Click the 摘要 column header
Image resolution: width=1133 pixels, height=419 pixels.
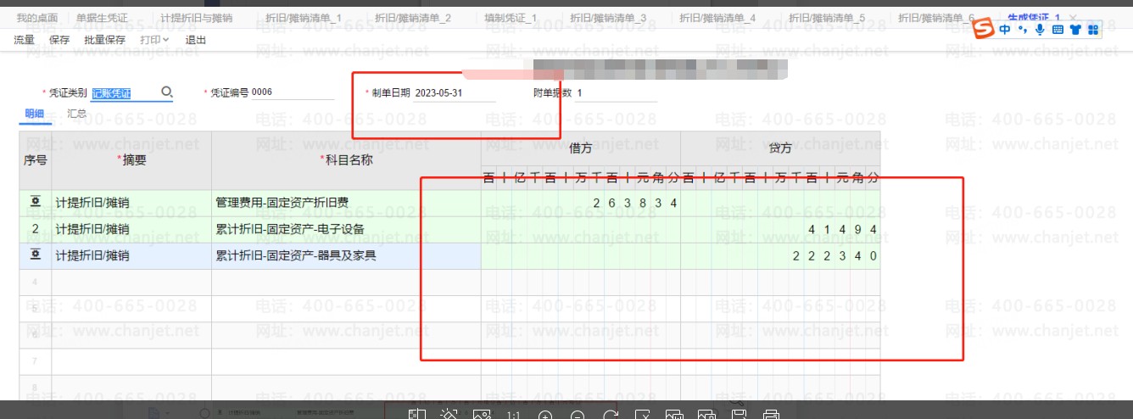131,159
